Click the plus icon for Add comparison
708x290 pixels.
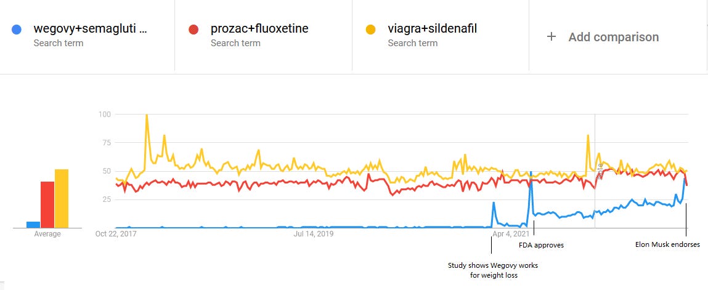[551, 36]
